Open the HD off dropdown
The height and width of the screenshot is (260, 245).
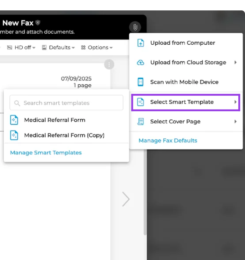tap(21, 48)
